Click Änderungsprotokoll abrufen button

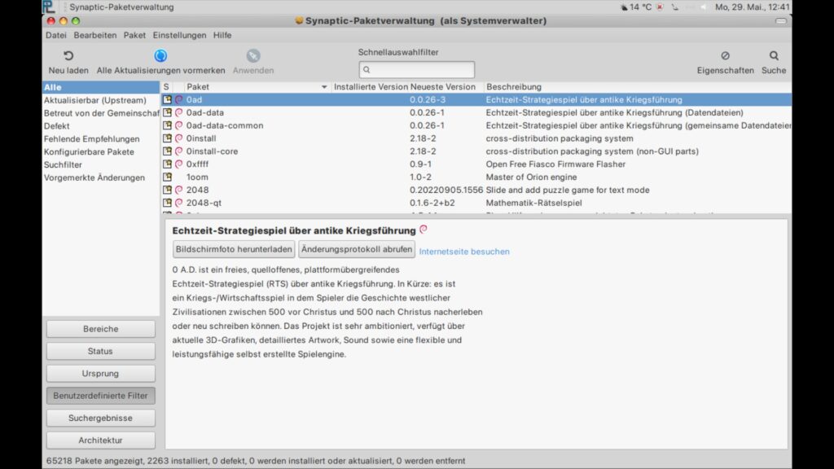tap(357, 249)
